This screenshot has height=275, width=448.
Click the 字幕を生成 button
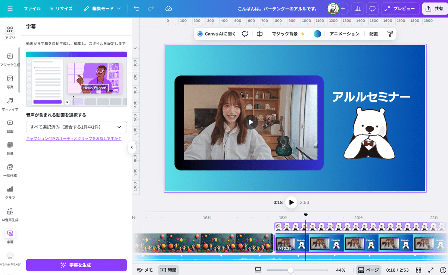76,265
